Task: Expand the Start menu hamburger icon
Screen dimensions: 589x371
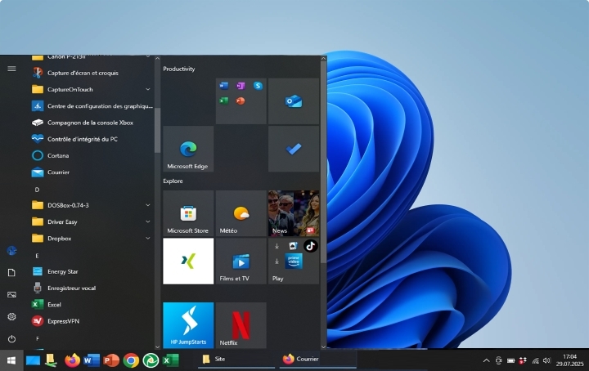Action: (11, 69)
